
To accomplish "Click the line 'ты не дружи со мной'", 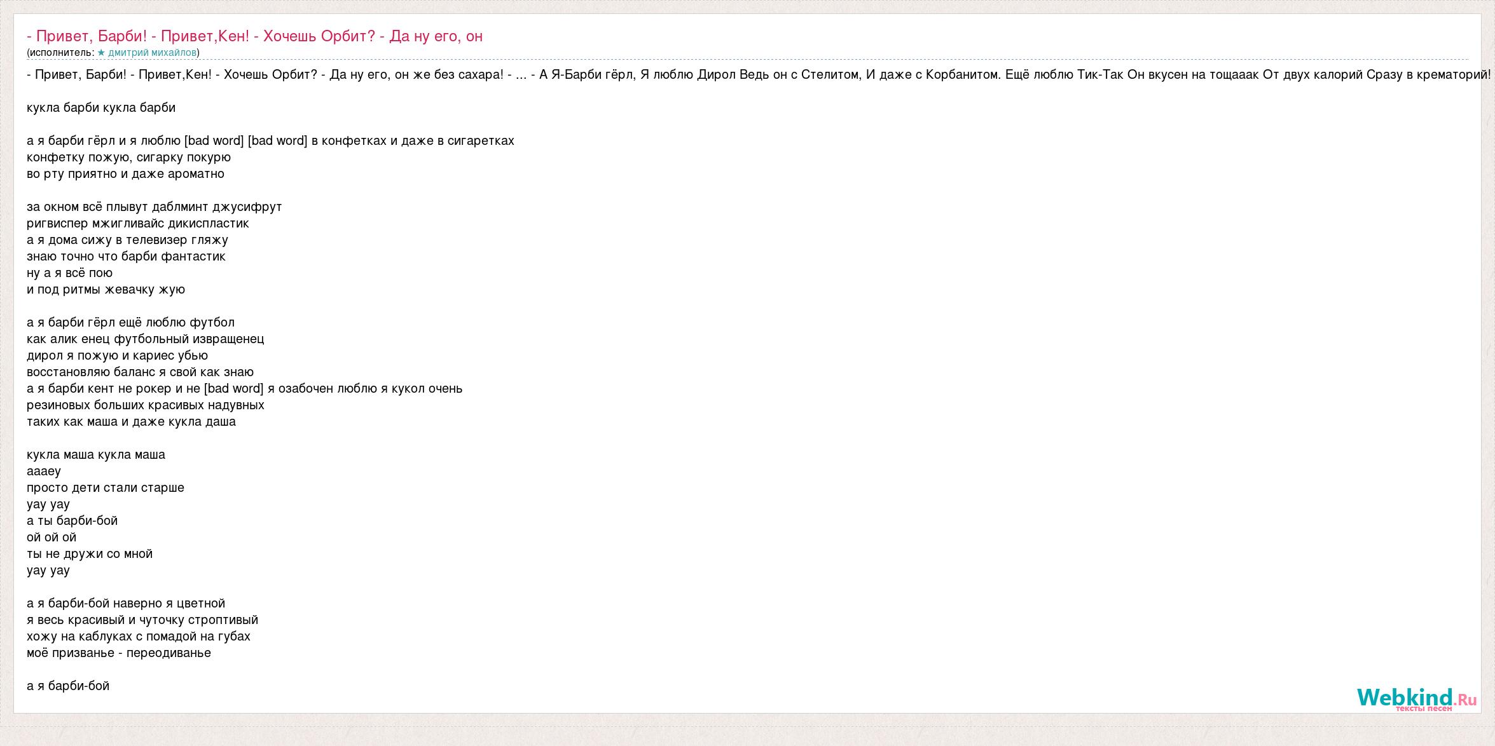I will click(90, 553).
